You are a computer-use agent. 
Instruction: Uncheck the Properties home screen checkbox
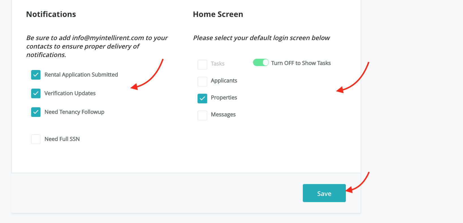(202, 99)
